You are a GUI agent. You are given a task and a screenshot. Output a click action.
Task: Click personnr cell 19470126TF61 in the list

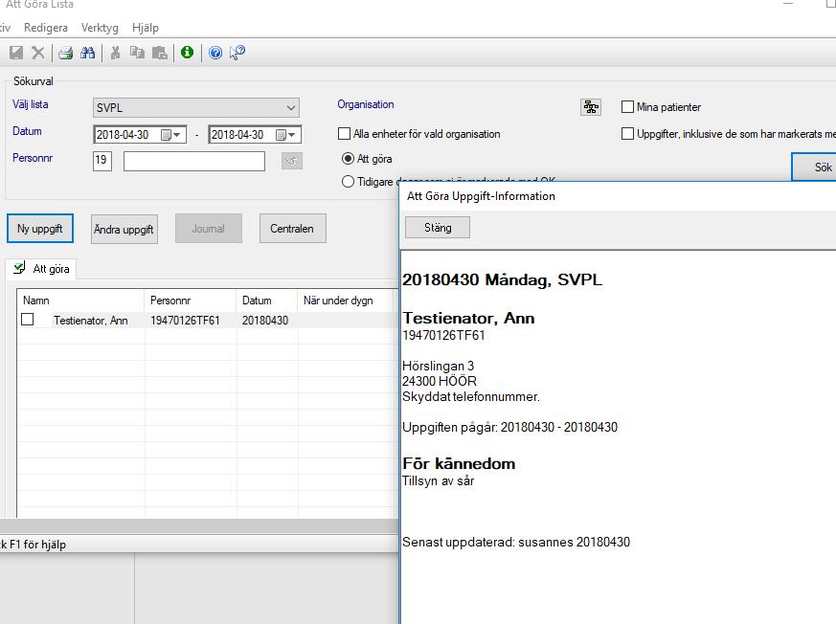click(185, 321)
